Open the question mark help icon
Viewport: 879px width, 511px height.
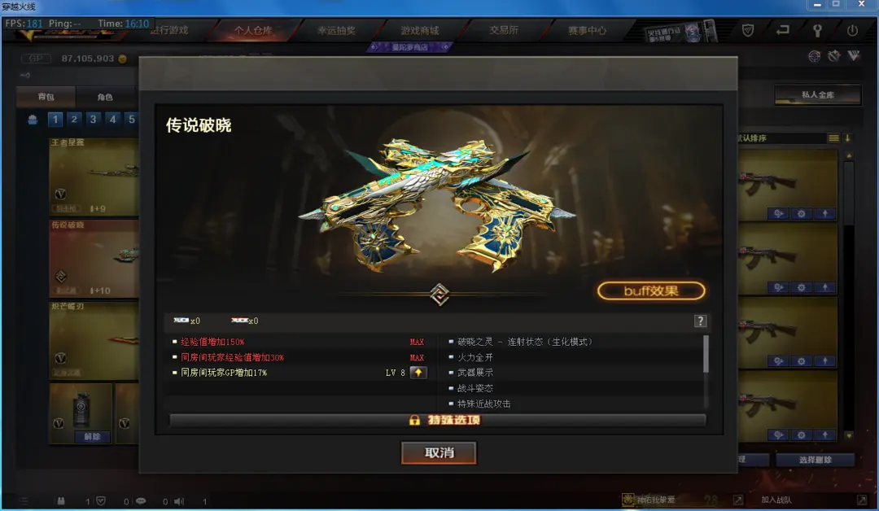click(700, 321)
